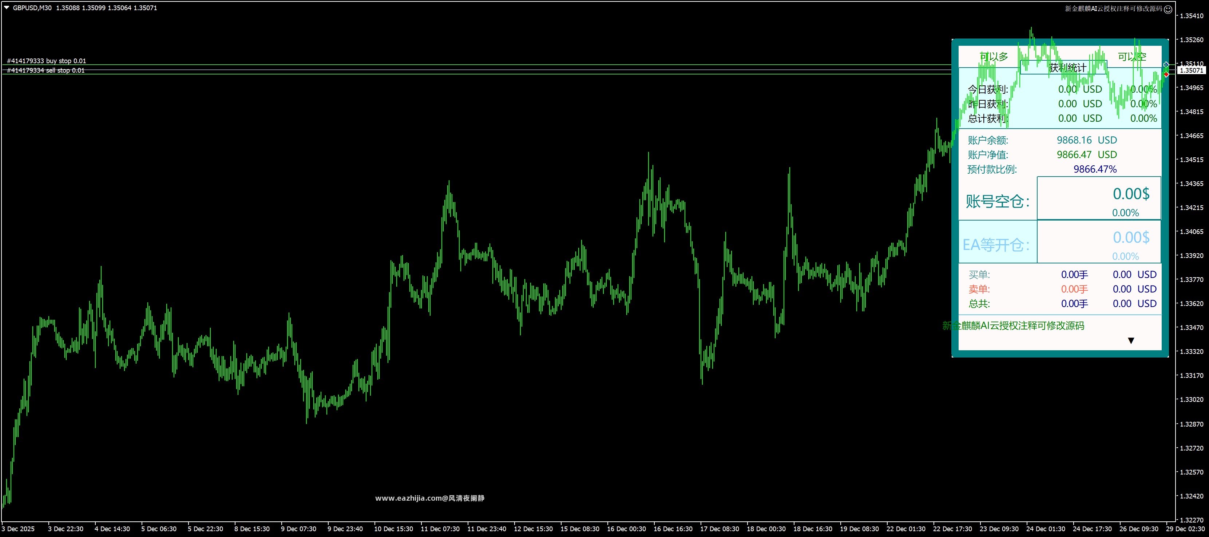This screenshot has height=537, width=1209.
Task: Click the red 0.00手 sell lots value
Action: [x=1074, y=289]
